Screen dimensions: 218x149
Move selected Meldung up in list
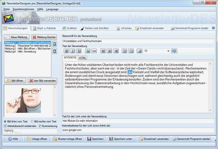[54, 44]
